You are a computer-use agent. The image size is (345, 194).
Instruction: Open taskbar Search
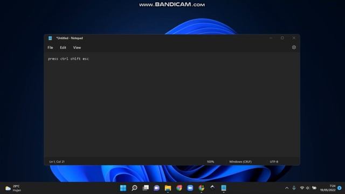134,188
